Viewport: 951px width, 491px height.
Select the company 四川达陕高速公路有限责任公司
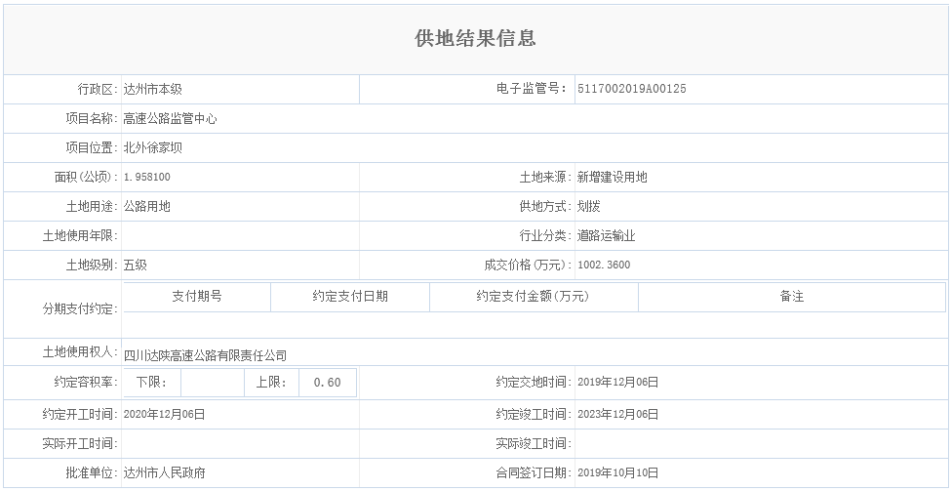pyautogui.click(x=205, y=355)
